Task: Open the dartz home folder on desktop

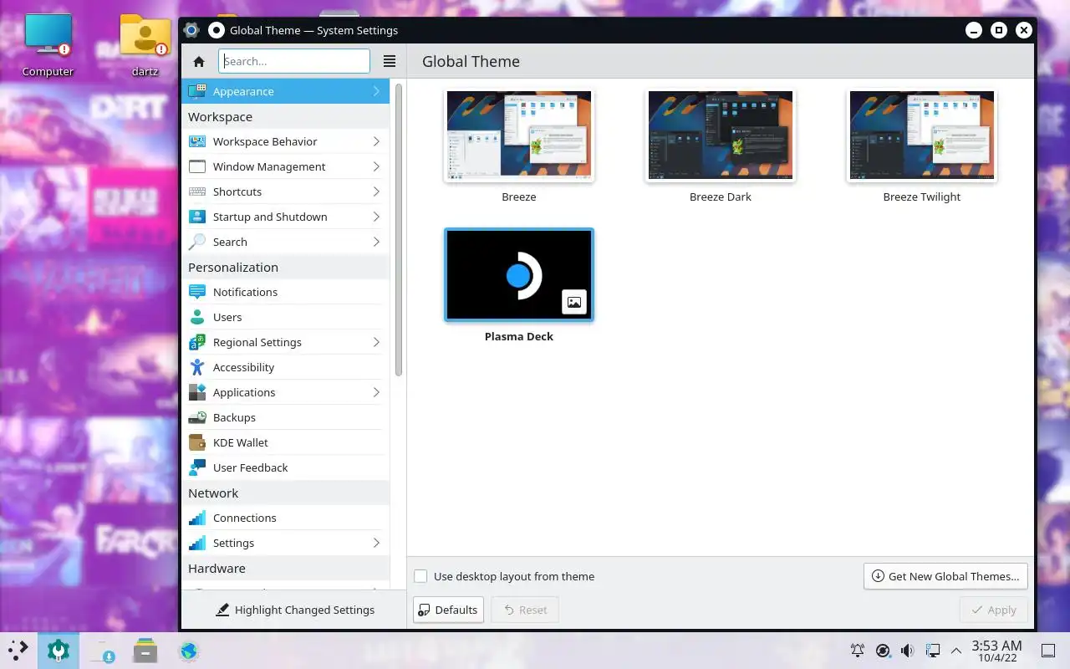Action: click(x=145, y=45)
